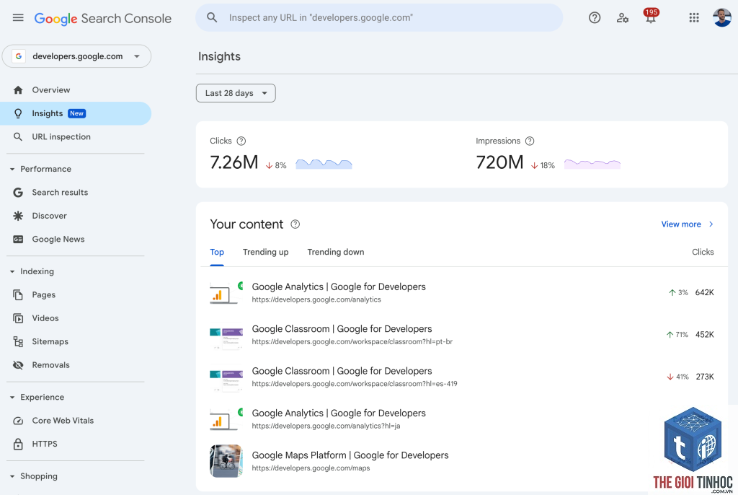Click the Classroom hl=pt-br thumbnail
The height and width of the screenshot is (495, 738).
226,338
